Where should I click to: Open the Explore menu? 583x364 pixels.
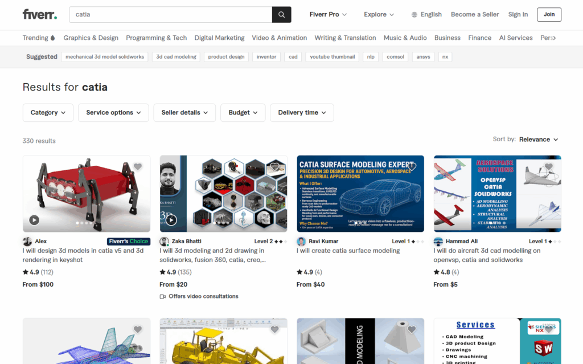(x=379, y=14)
